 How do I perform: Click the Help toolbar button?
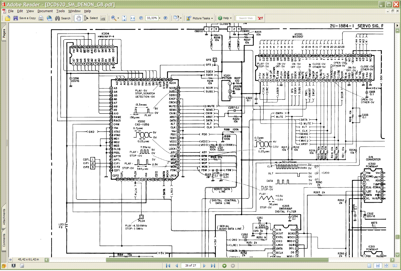pyautogui.click(x=225, y=18)
